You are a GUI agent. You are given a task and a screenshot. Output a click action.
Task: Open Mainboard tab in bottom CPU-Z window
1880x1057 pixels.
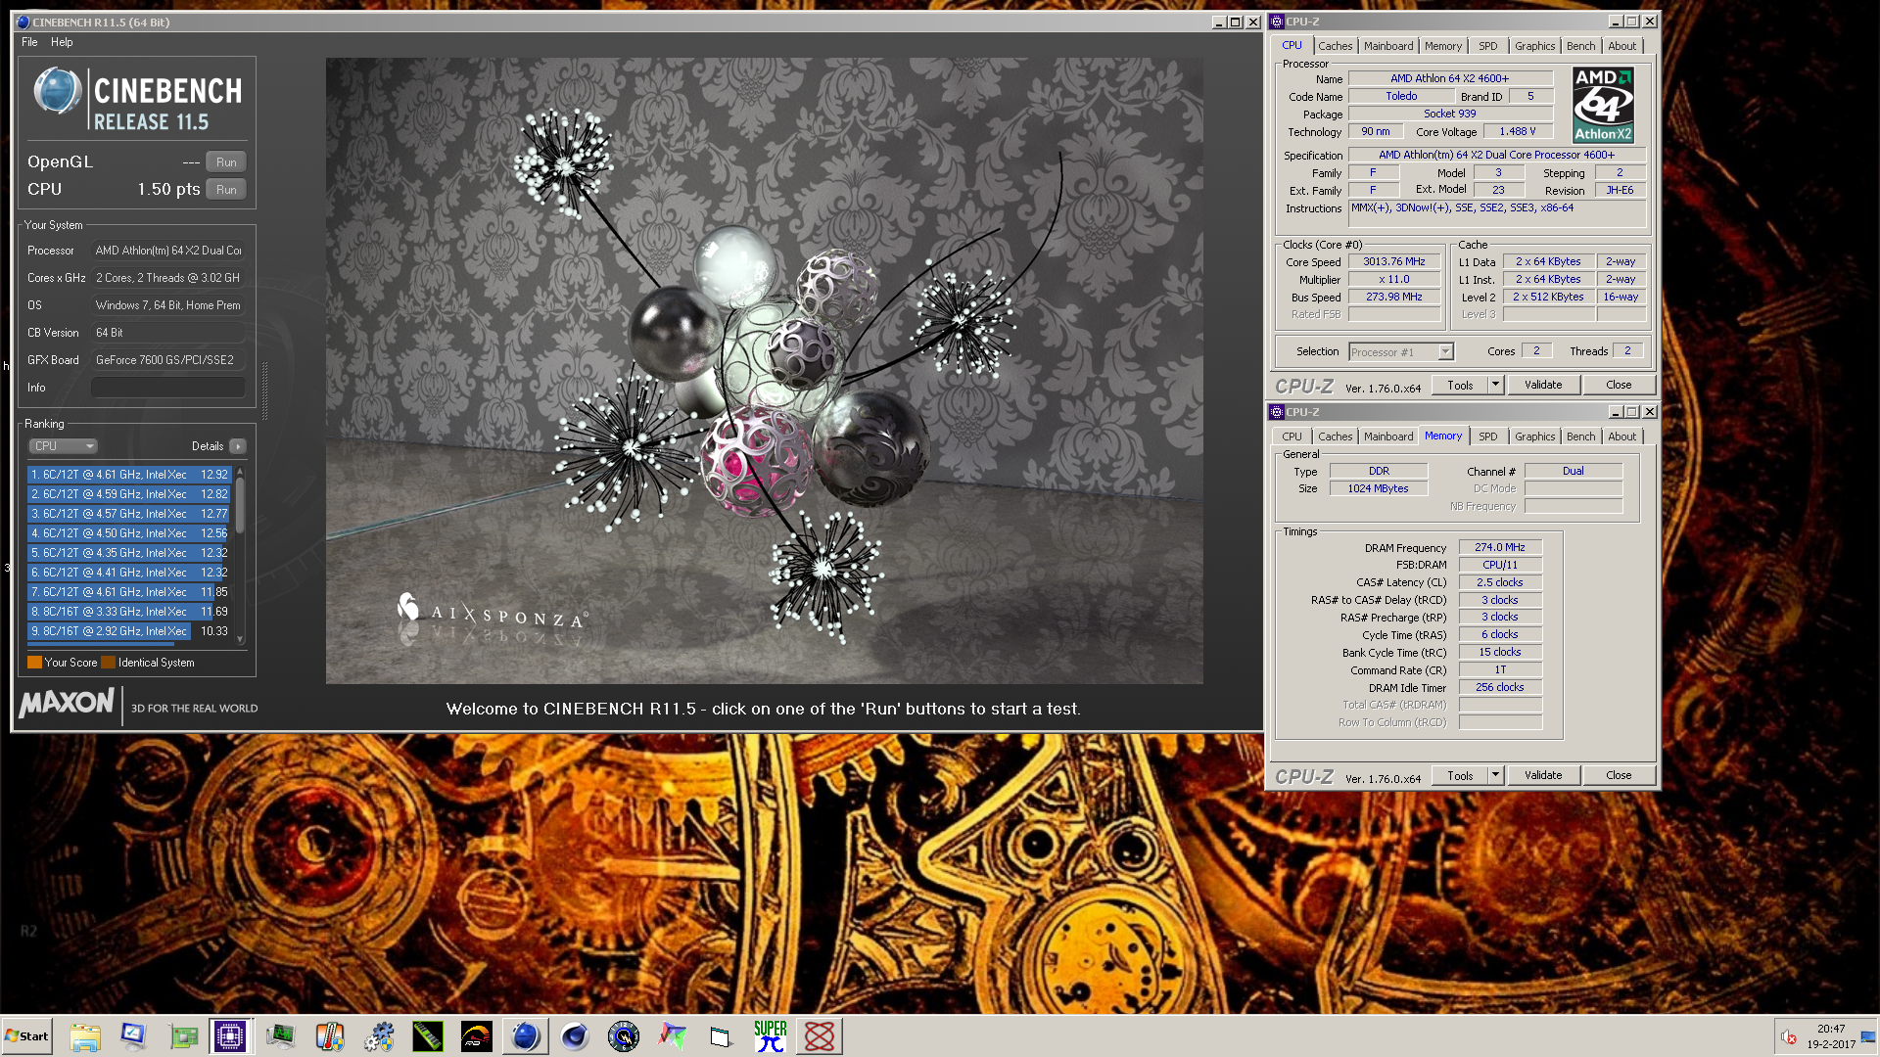[x=1388, y=437]
